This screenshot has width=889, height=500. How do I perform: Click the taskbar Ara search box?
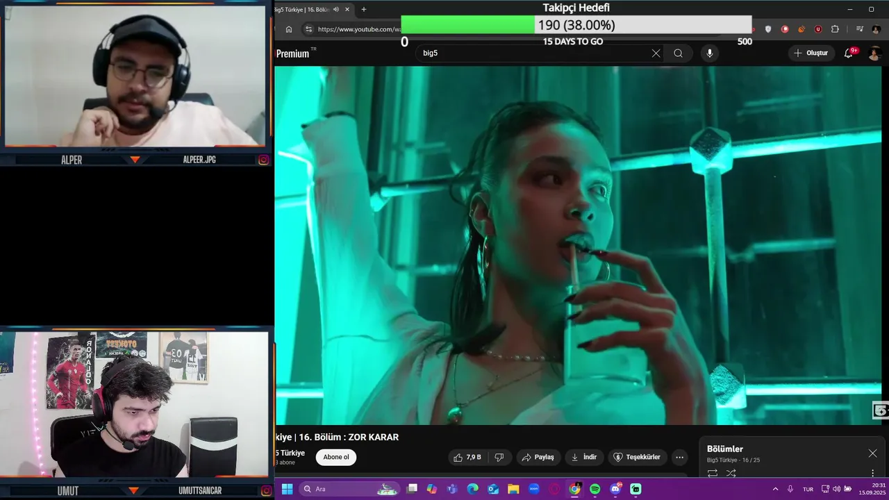click(350, 489)
